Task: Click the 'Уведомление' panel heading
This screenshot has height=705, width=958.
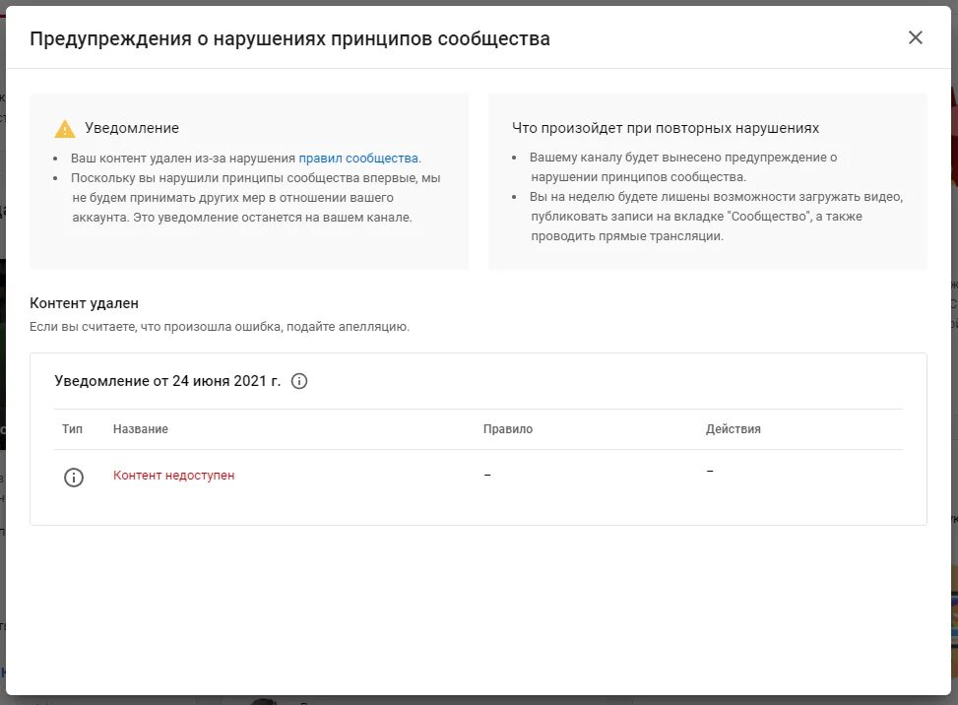Action: click(x=132, y=128)
